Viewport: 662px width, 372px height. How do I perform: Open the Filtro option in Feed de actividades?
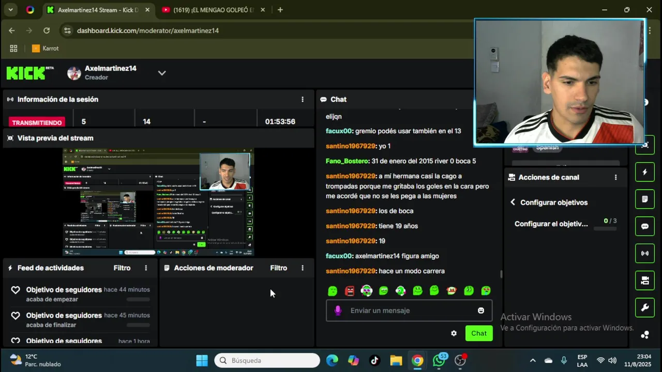point(122,268)
